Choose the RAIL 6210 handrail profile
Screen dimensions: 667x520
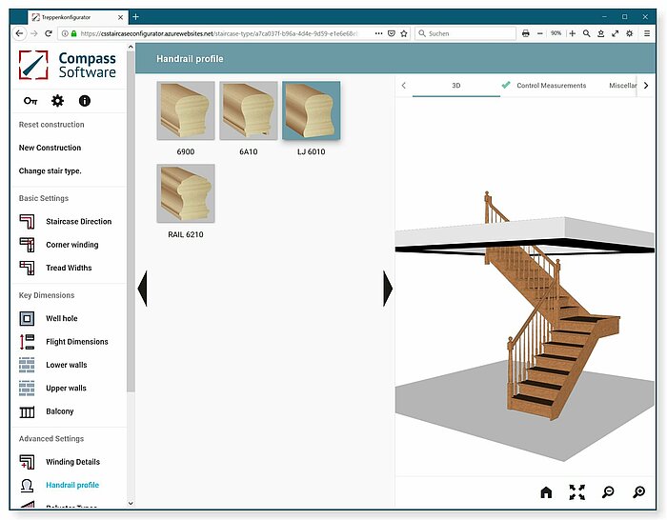pos(185,193)
